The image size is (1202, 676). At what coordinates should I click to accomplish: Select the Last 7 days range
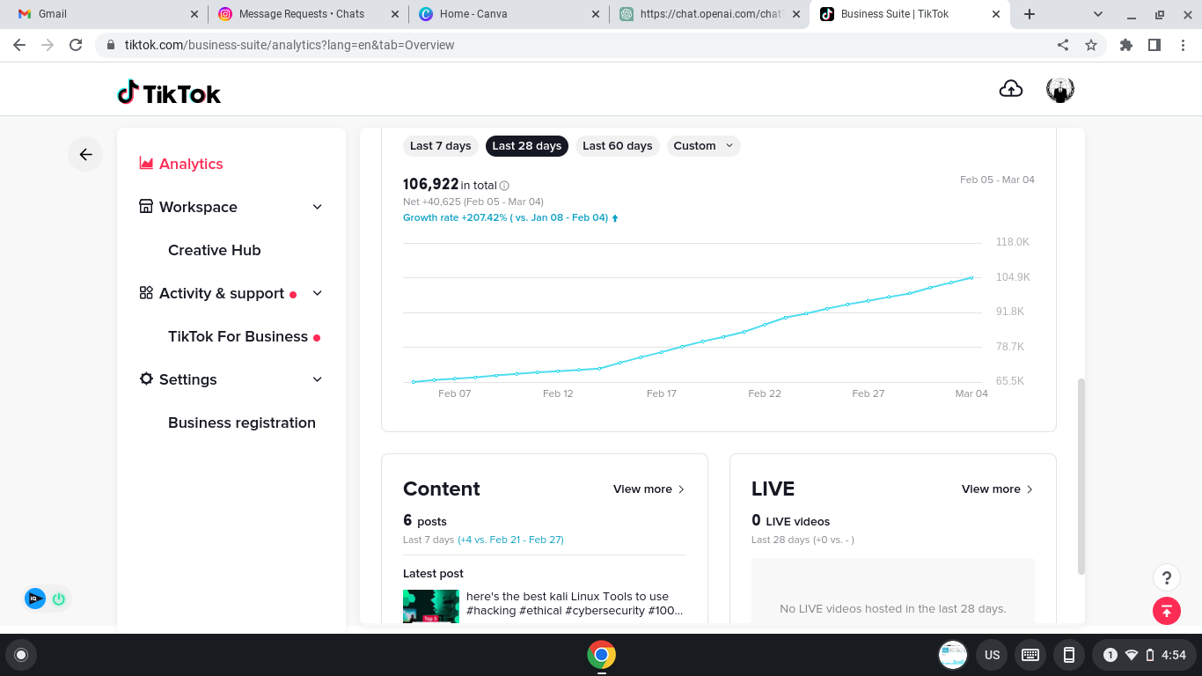point(441,146)
